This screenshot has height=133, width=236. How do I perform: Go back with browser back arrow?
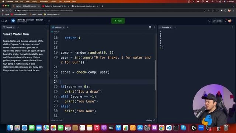pyautogui.click(x=3, y=10)
